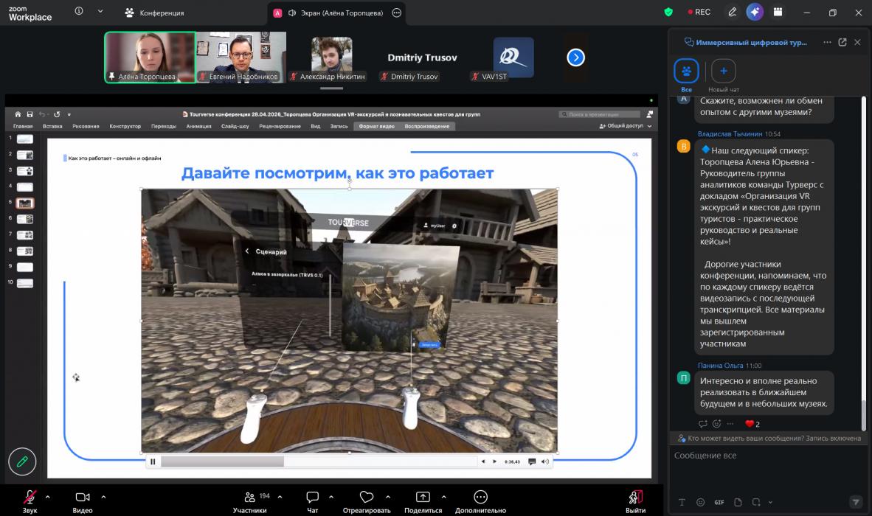This screenshot has height=516, width=872.
Task: Click the GIF icon in chat composer
Action: [x=719, y=502]
